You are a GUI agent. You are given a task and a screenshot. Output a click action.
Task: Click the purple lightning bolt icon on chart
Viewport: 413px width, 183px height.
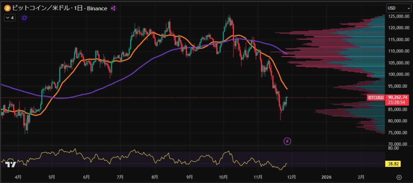pos(287,141)
